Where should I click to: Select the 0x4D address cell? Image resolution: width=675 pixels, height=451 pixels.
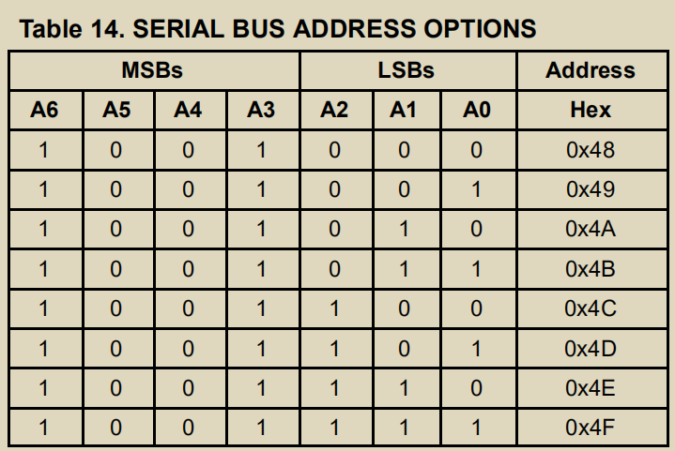pos(592,349)
